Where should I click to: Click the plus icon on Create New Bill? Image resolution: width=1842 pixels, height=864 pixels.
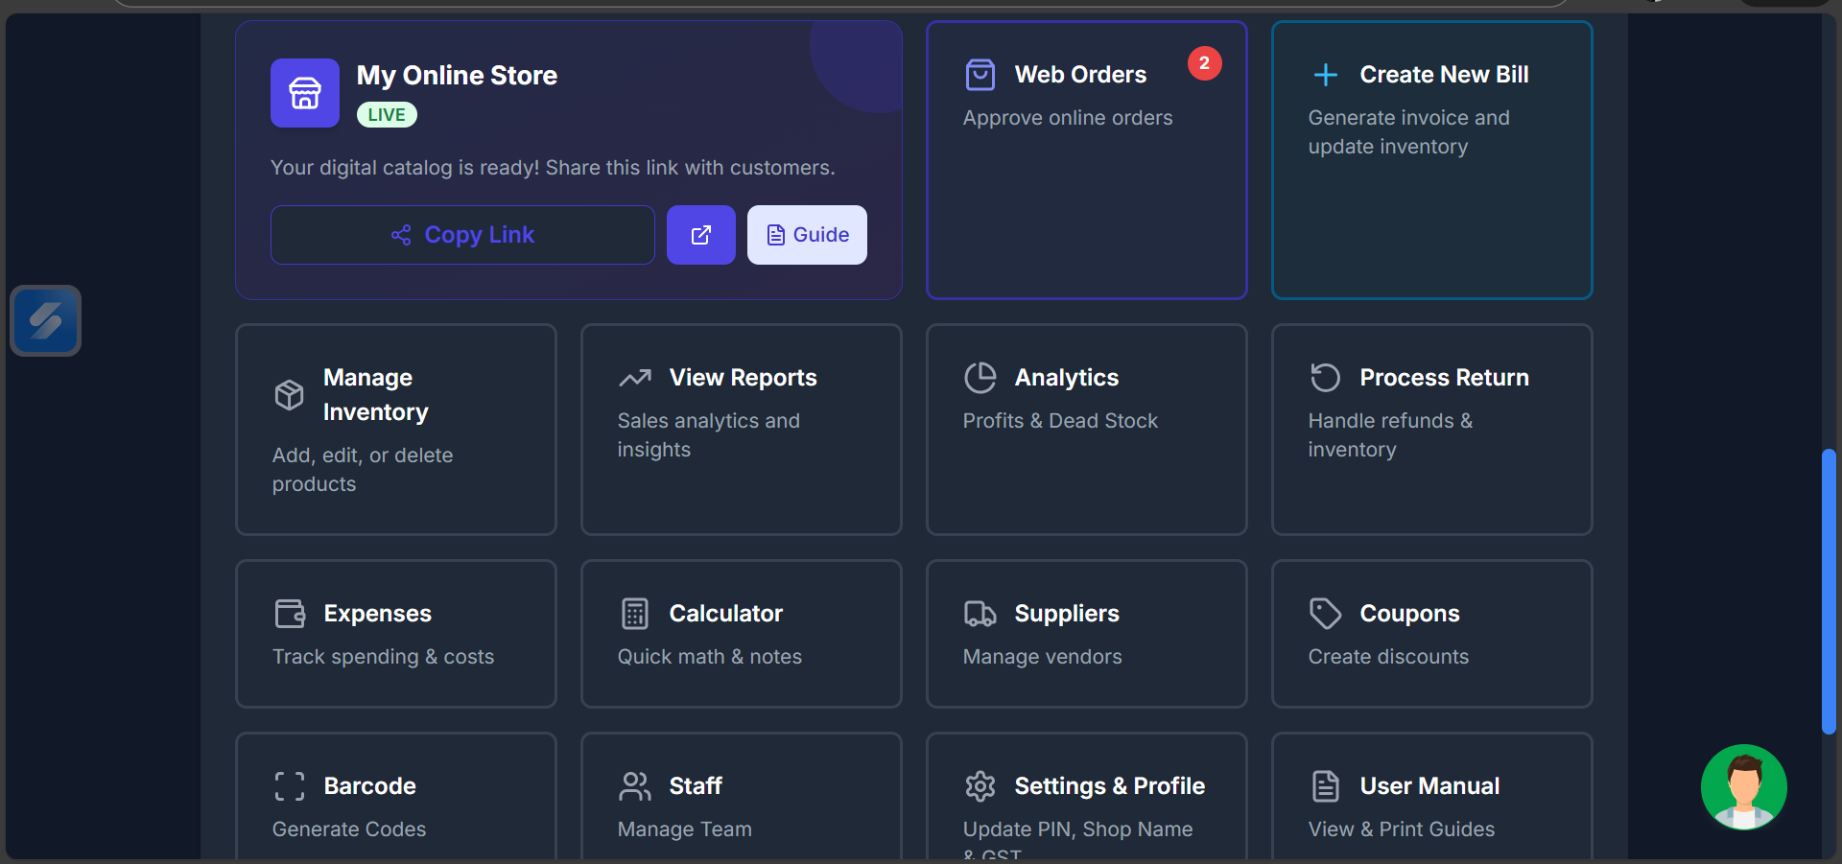pyautogui.click(x=1326, y=75)
